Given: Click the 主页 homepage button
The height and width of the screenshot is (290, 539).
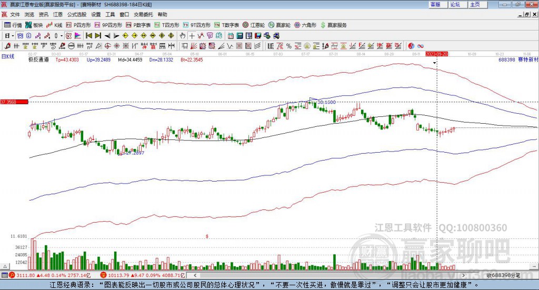Looking at the screenshot, I should (x=478, y=4).
